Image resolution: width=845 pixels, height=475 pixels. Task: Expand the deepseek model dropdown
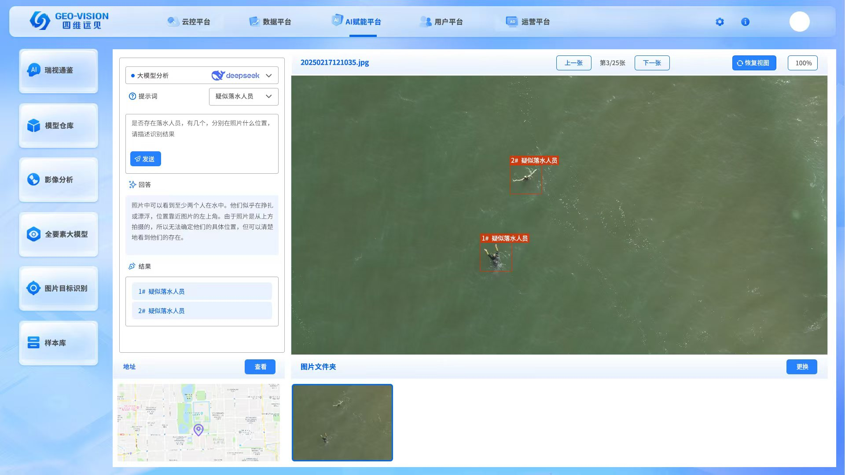pyautogui.click(x=268, y=76)
